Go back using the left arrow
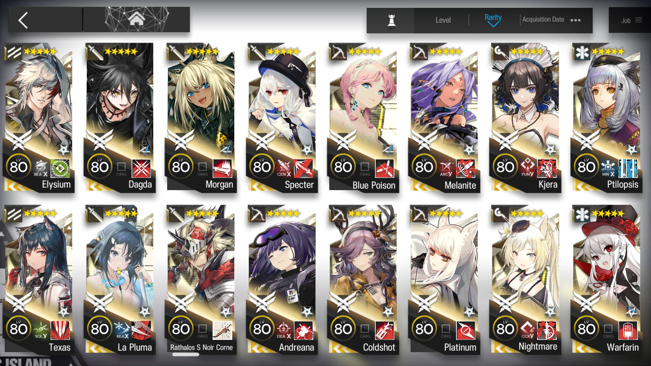Image resolution: width=651 pixels, height=366 pixels. (23, 20)
